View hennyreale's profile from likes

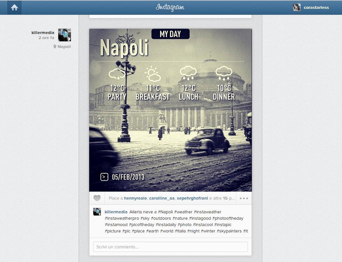point(135,198)
